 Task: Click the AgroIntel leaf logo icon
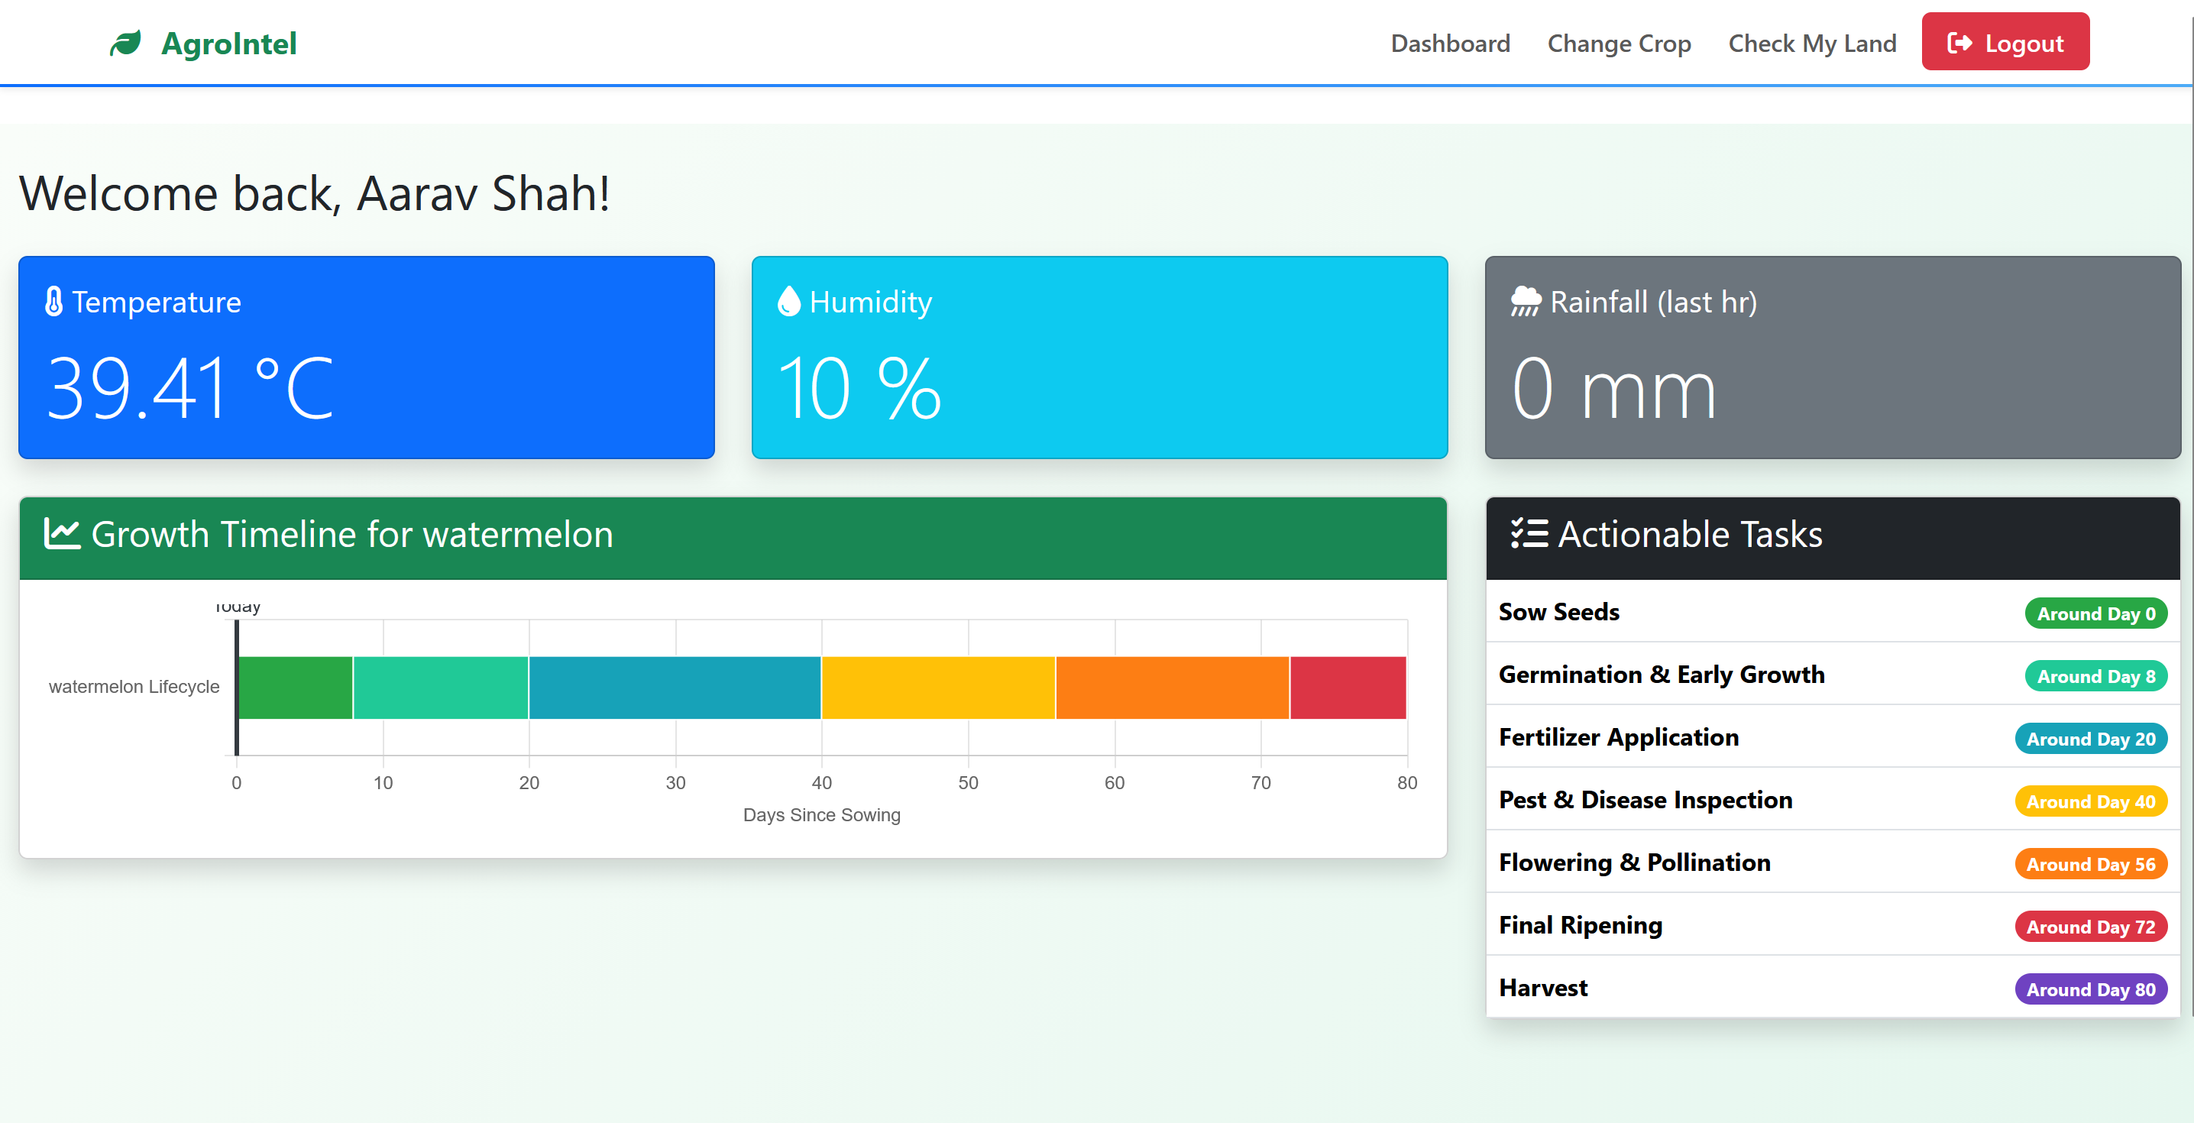pyautogui.click(x=125, y=43)
